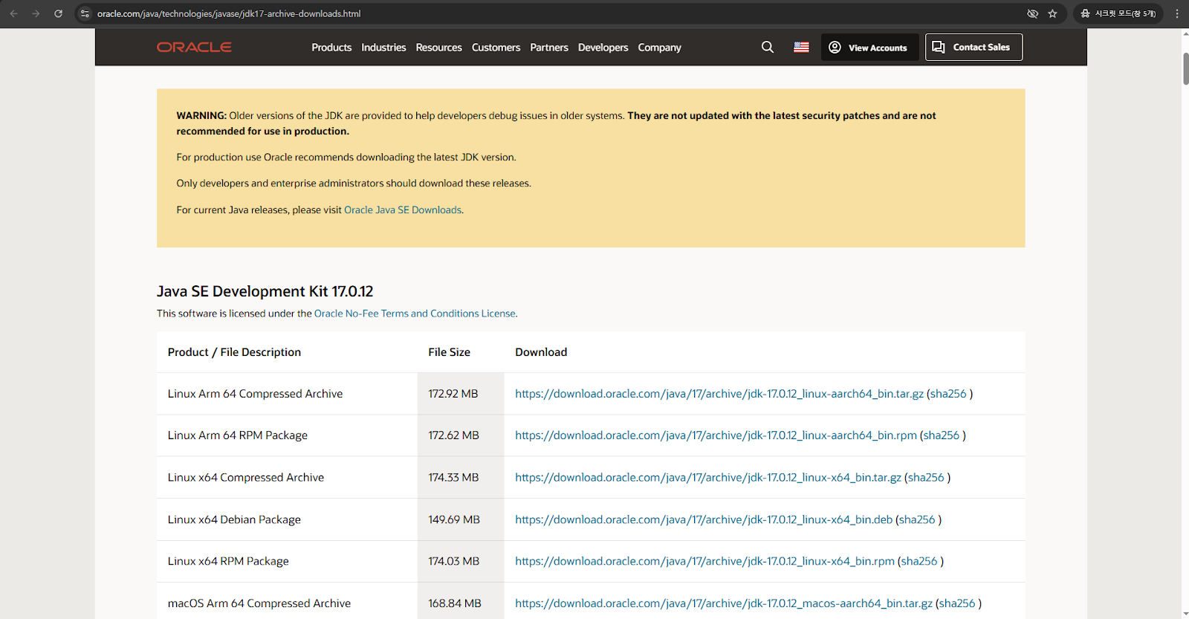Download the linux-x64_bin.tar.gz archive
Screen dimensions: 1189x619
[x=708, y=478]
